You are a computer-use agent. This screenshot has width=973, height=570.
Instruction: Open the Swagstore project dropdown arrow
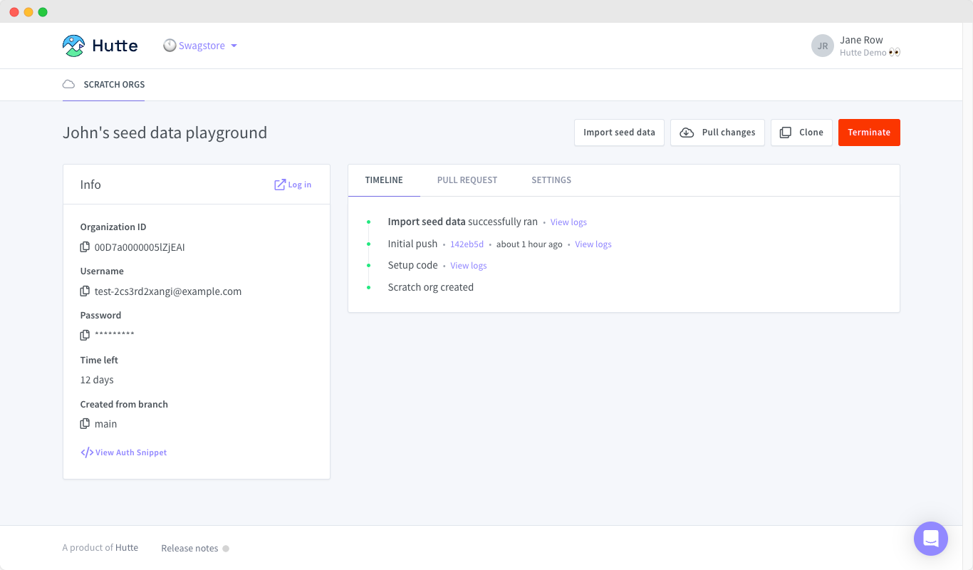pyautogui.click(x=234, y=46)
